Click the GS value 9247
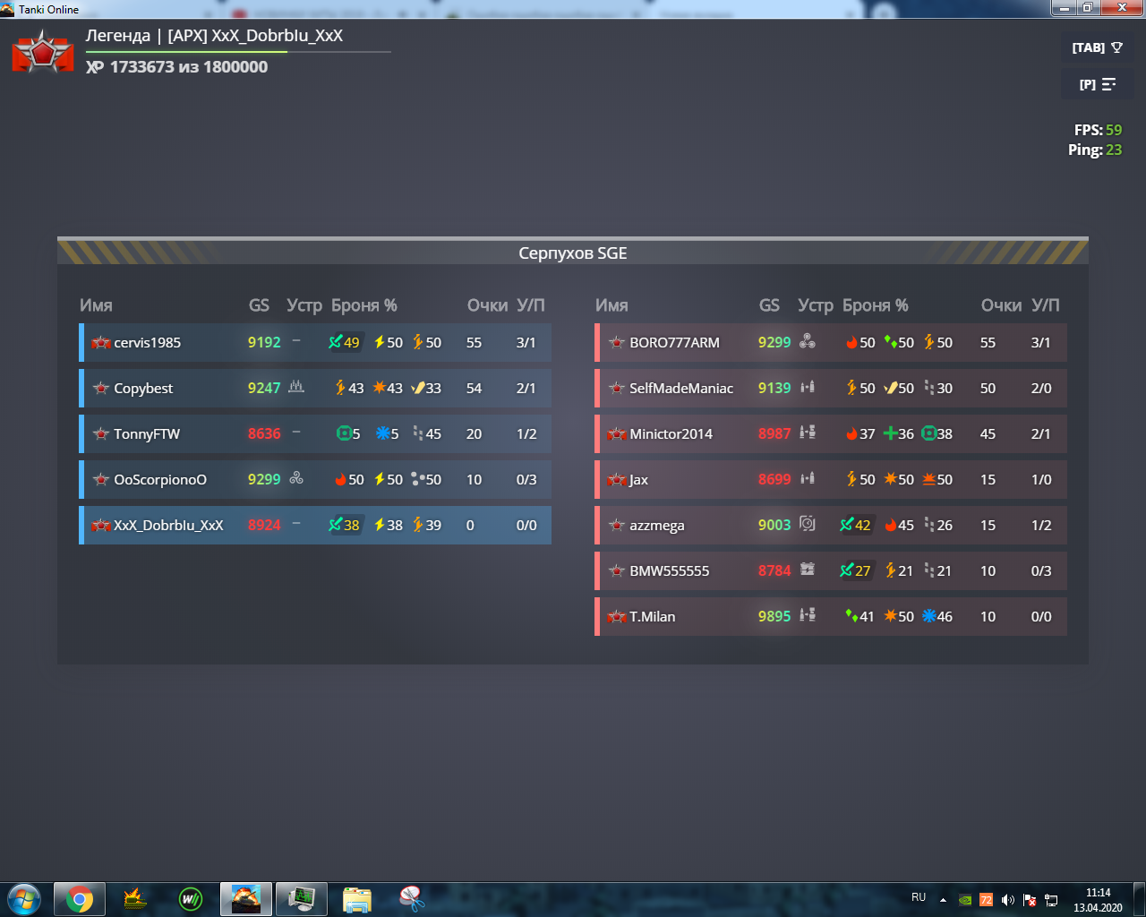The height and width of the screenshot is (917, 1146). pos(264,388)
